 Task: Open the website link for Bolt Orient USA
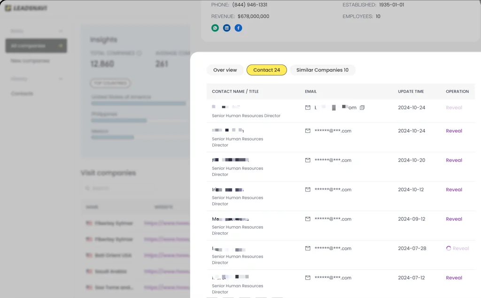coord(167,255)
